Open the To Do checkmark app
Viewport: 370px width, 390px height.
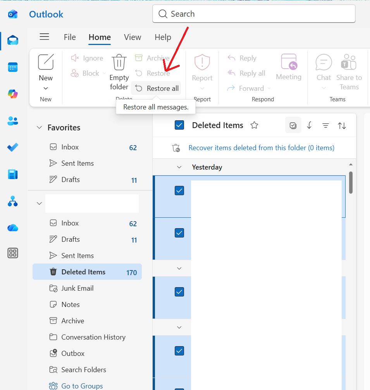pyautogui.click(x=13, y=147)
